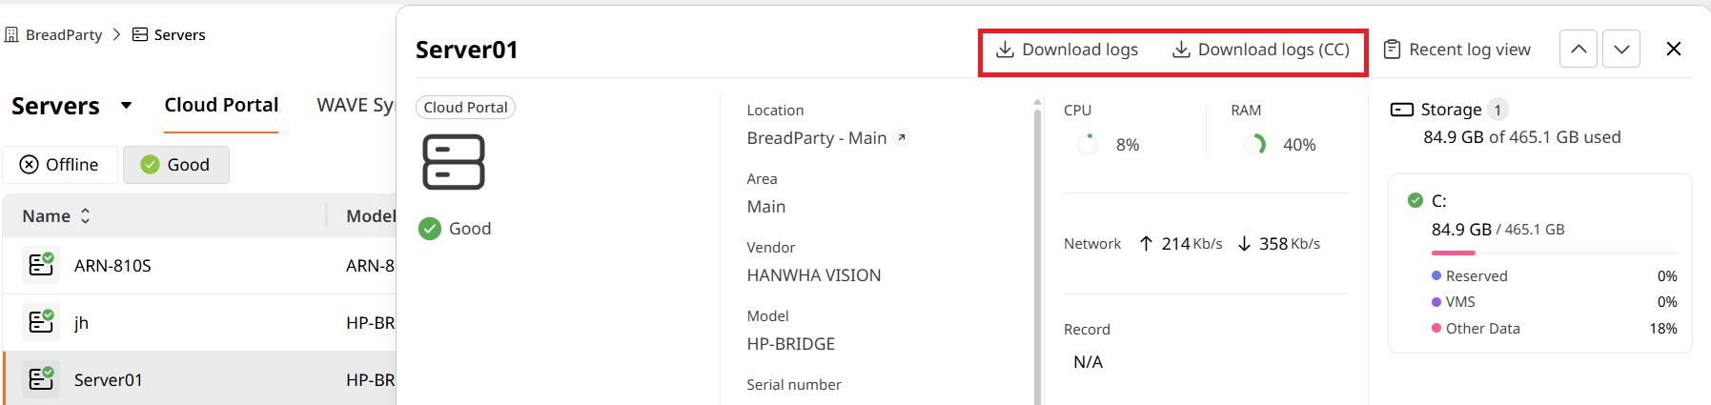This screenshot has width=1711, height=405.
Task: Click the large server icon under Cloud Portal
Action: (454, 162)
